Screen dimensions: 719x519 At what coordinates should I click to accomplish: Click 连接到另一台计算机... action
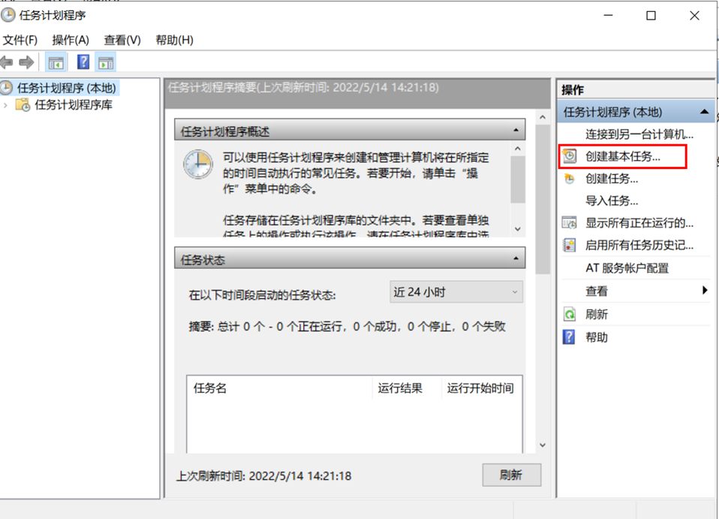coord(639,134)
